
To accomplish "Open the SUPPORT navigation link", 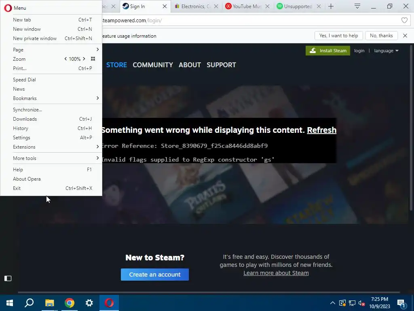I will (221, 65).
